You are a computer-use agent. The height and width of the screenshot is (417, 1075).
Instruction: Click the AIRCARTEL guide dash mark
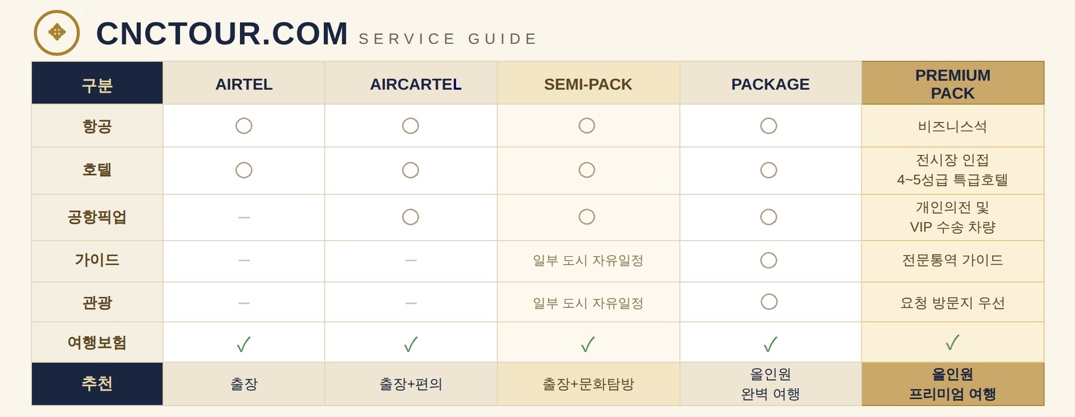[x=411, y=261]
